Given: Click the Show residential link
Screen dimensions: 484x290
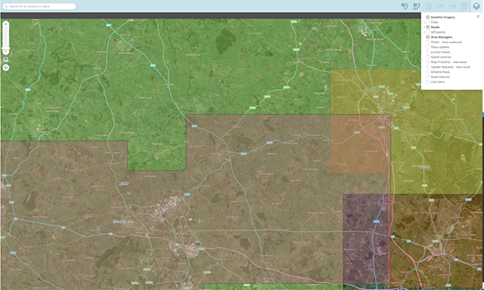Looking at the screenshot, I should (452, 42).
